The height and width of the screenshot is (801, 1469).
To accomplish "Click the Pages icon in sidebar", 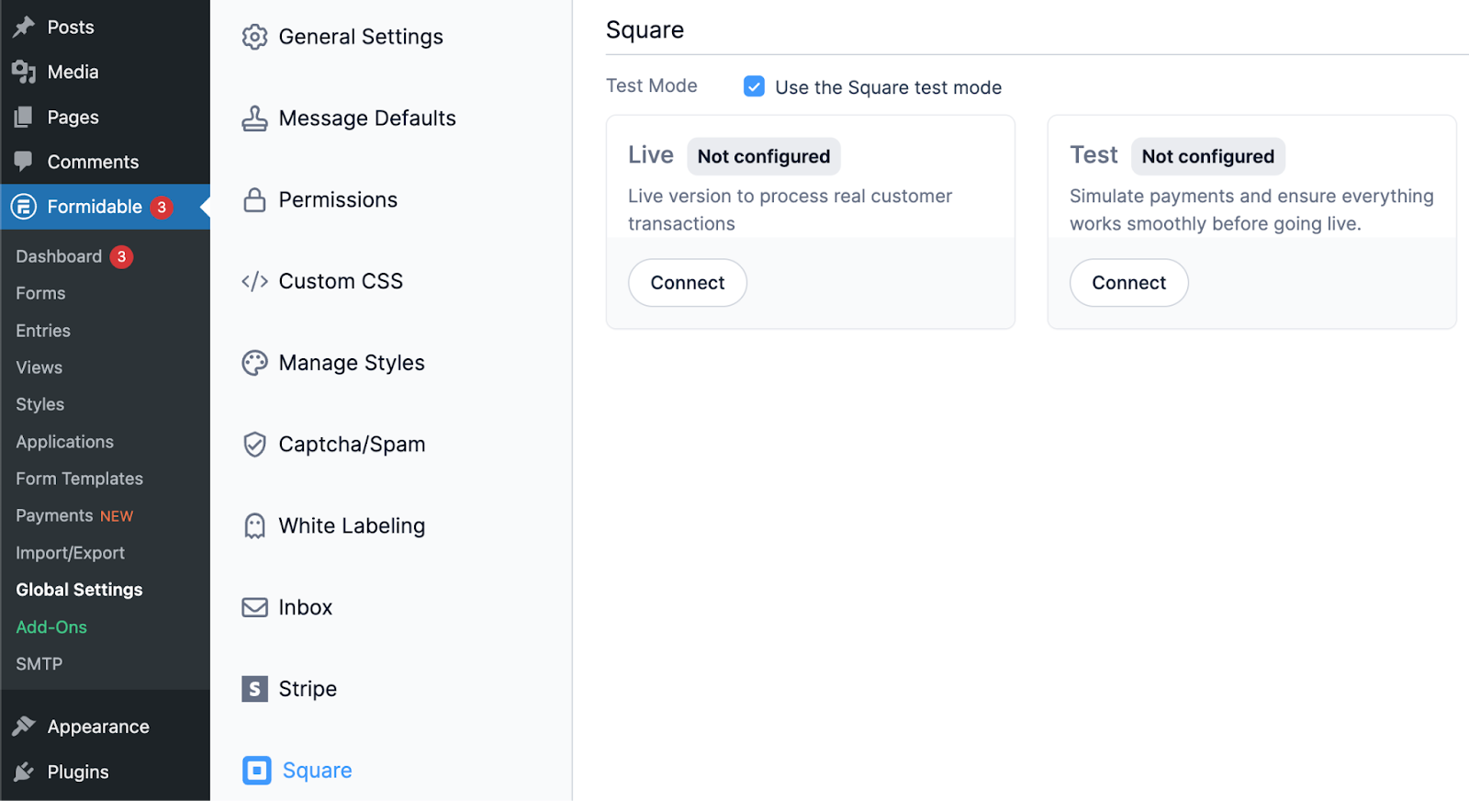I will (24, 117).
